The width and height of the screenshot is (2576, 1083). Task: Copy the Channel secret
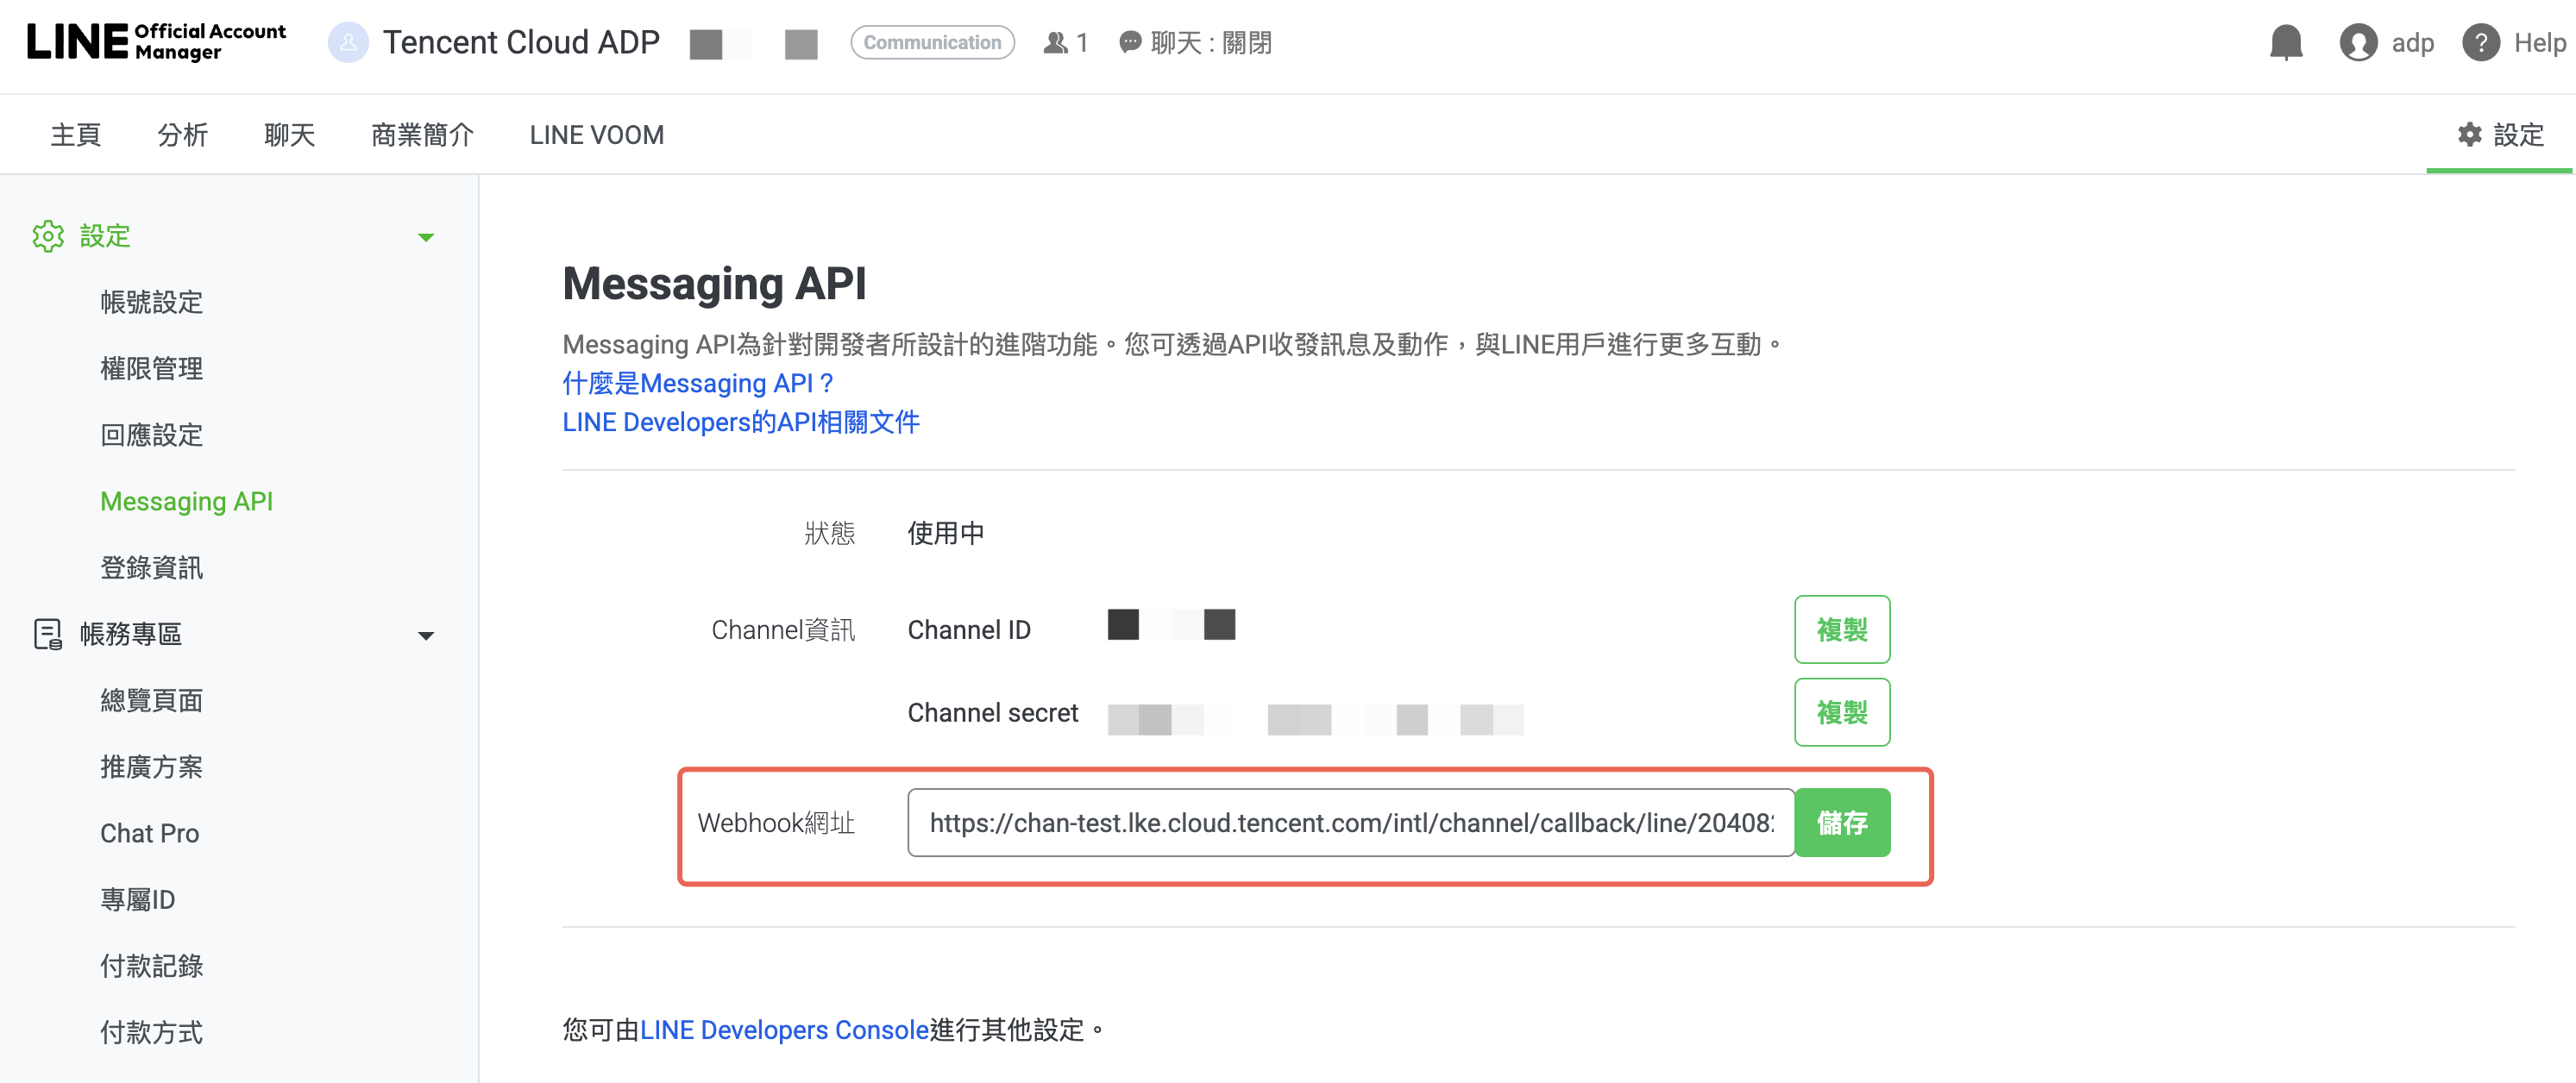1841,712
